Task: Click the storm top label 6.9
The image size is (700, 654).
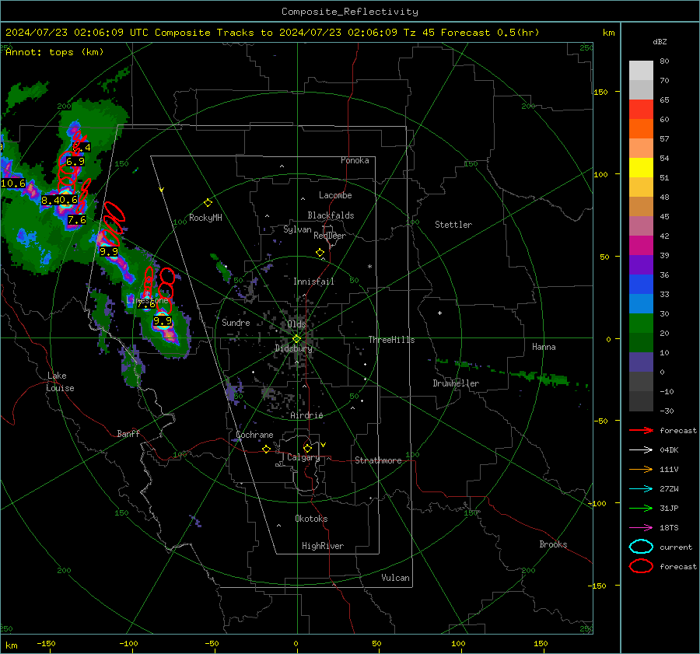Action: tap(75, 162)
